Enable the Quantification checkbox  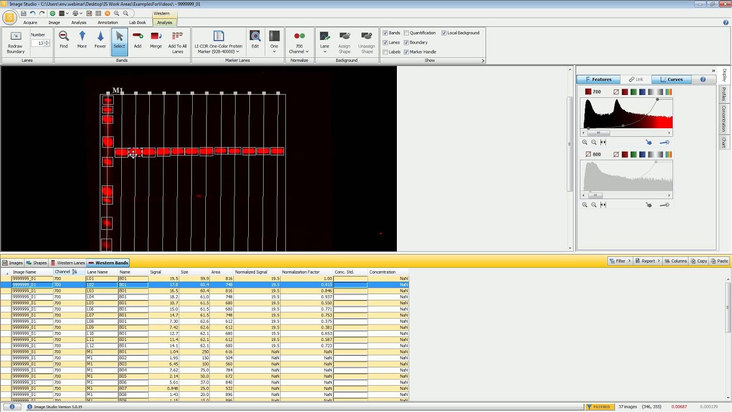click(407, 33)
